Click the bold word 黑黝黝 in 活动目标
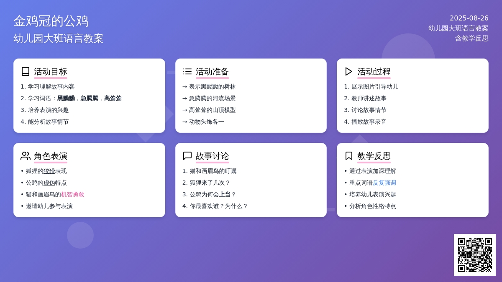The height and width of the screenshot is (282, 502). tap(66, 98)
